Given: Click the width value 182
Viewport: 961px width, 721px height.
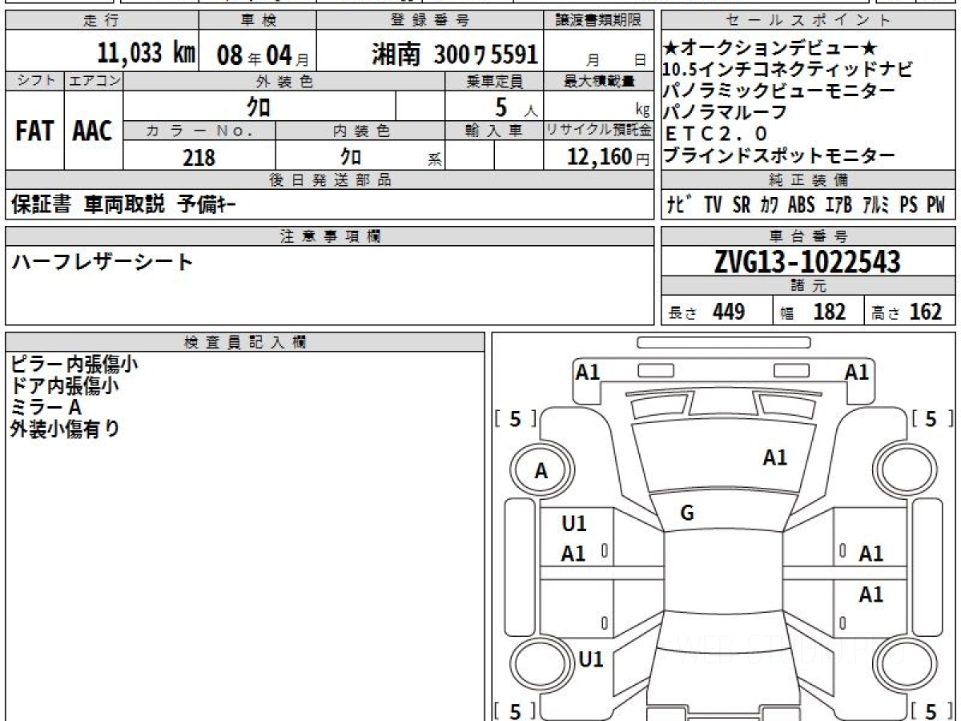Looking at the screenshot, I should click(830, 312).
